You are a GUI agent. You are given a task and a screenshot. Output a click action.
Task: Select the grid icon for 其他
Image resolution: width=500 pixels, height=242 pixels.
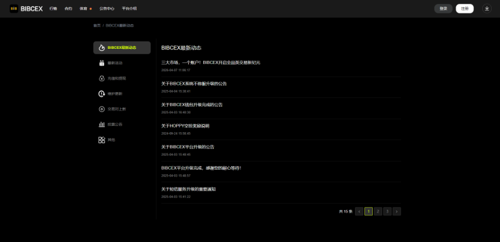(x=102, y=140)
